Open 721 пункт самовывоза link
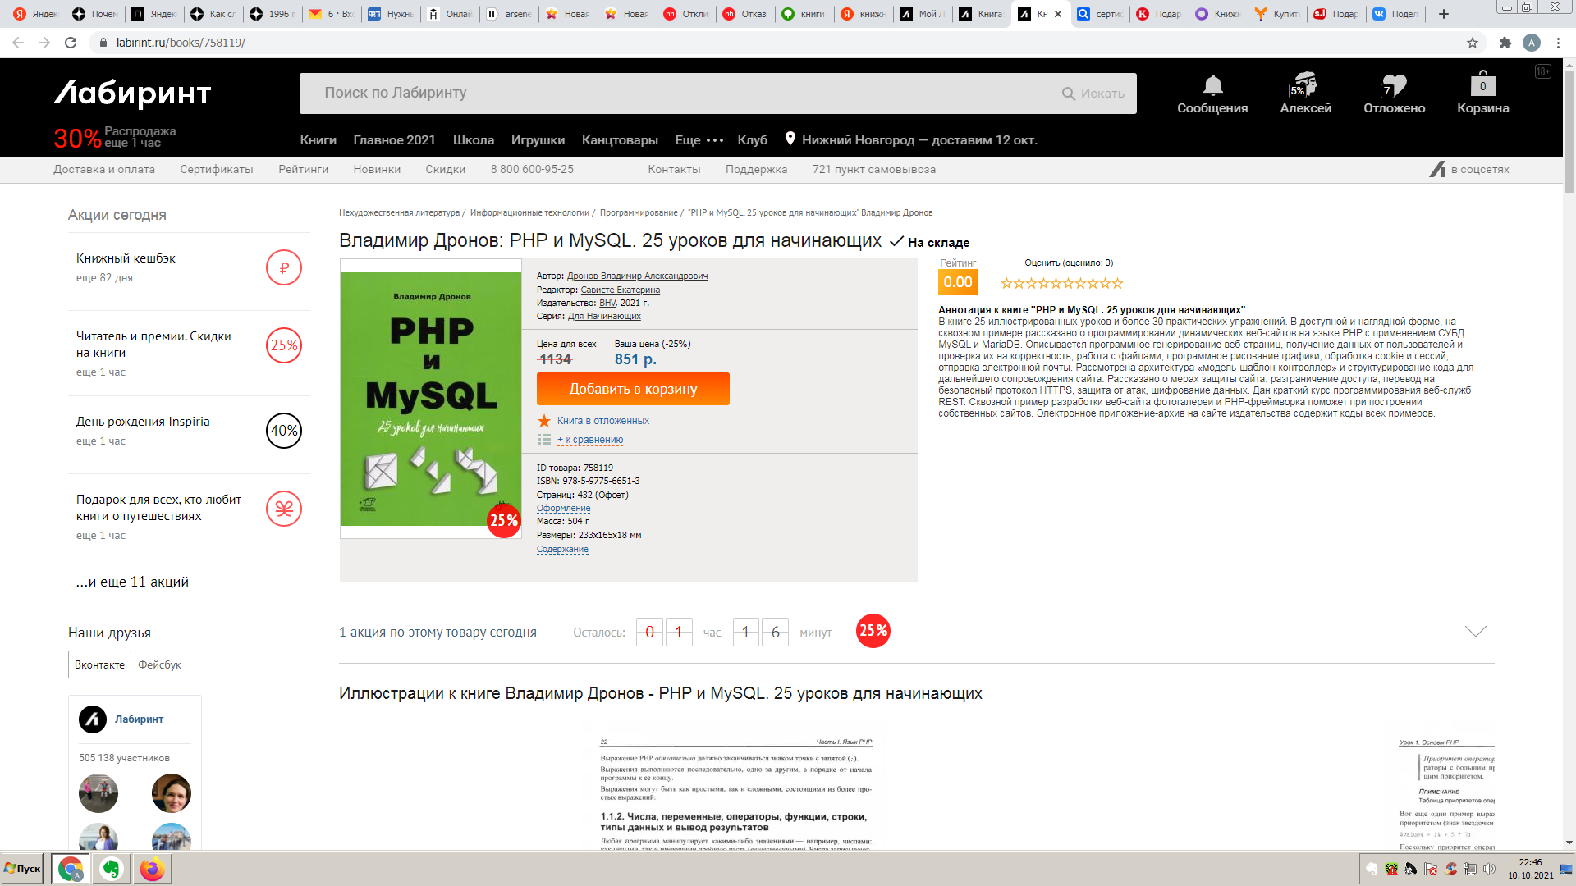The image size is (1576, 886). click(x=874, y=170)
